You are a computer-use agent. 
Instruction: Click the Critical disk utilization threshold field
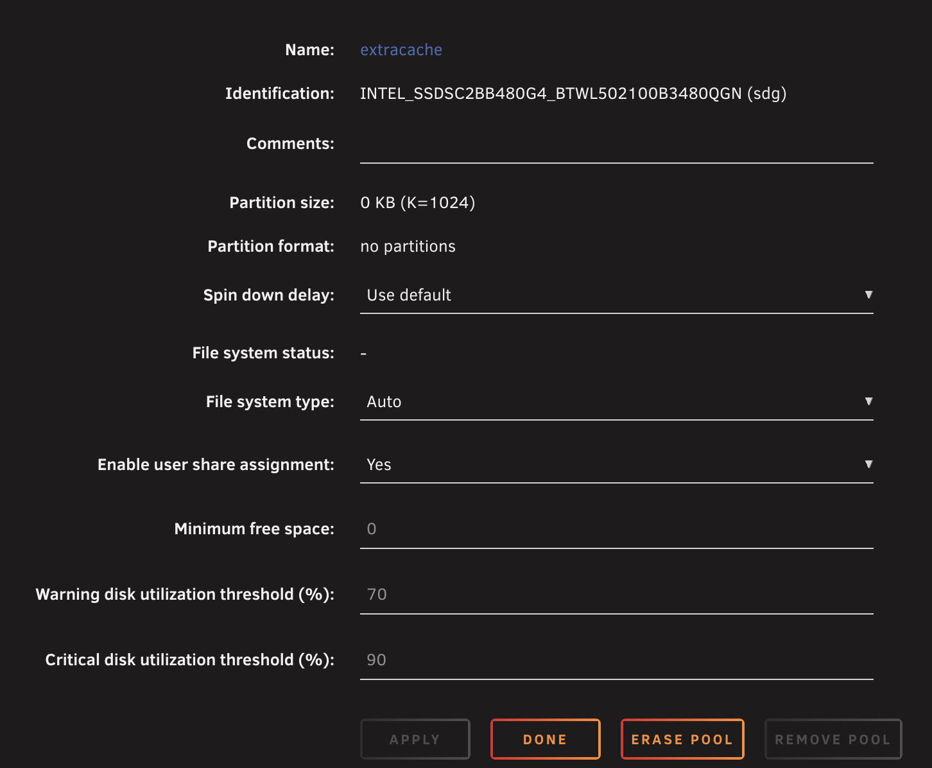pyautogui.click(x=617, y=661)
